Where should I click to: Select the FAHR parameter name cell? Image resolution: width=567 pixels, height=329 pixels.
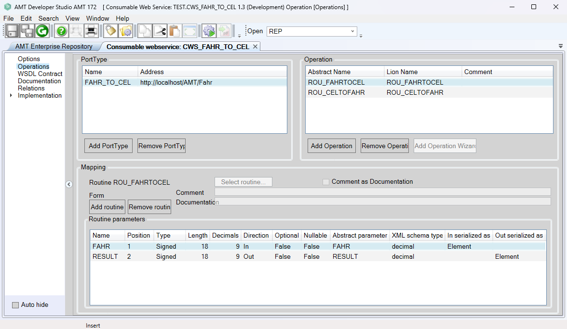point(101,246)
